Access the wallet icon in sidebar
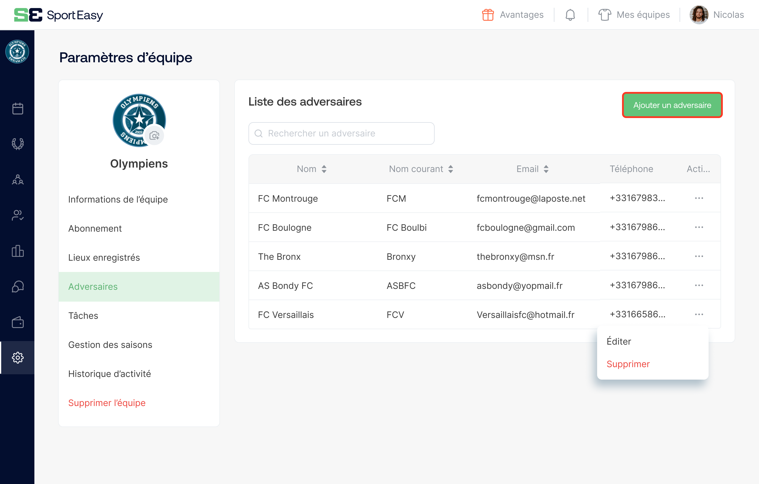This screenshot has width=759, height=484. tap(18, 322)
